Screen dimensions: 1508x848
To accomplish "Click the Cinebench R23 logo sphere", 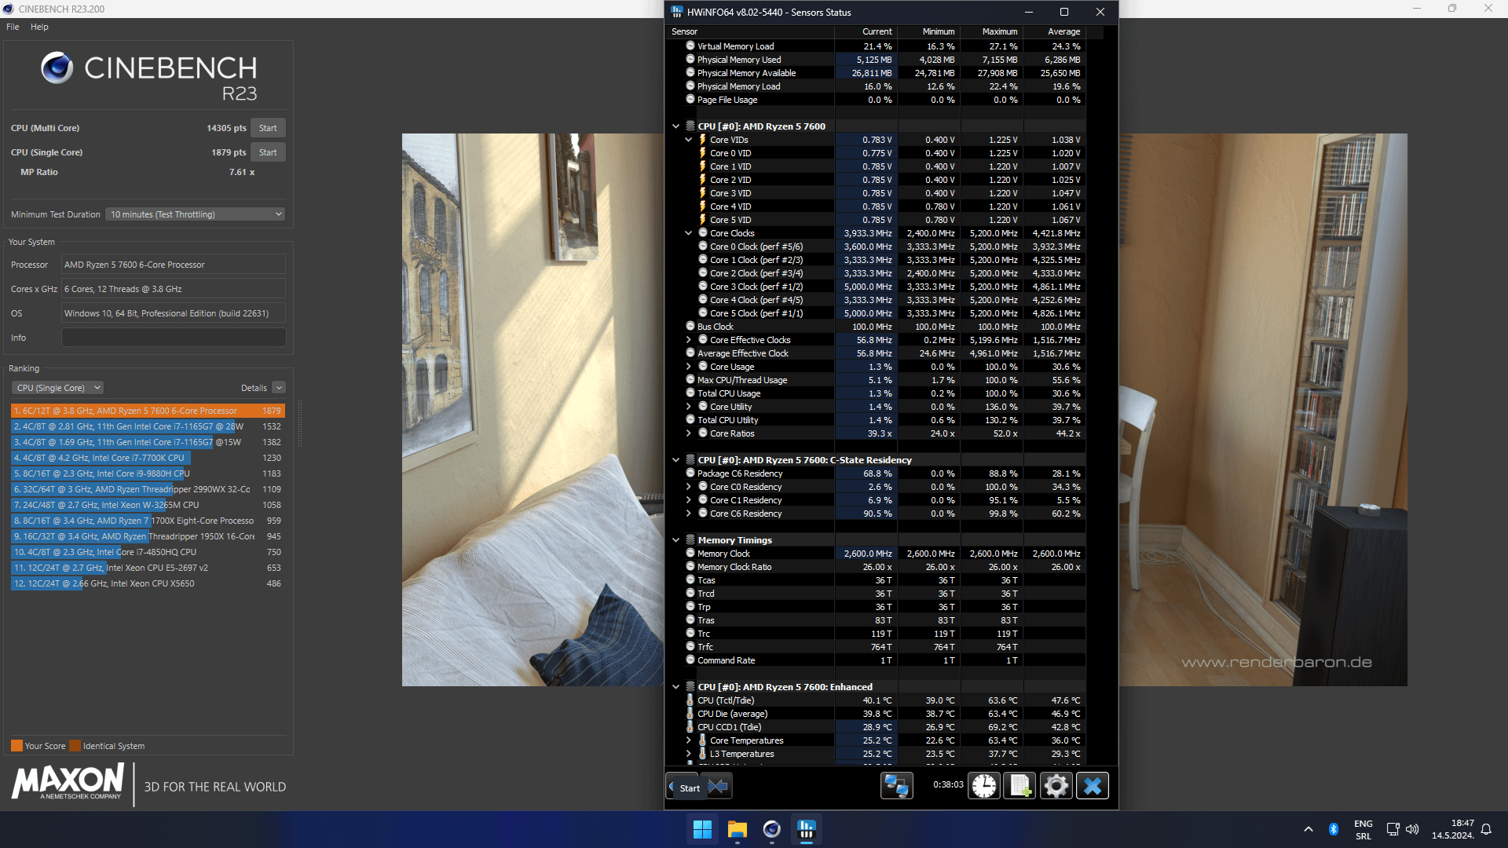I will (57, 68).
